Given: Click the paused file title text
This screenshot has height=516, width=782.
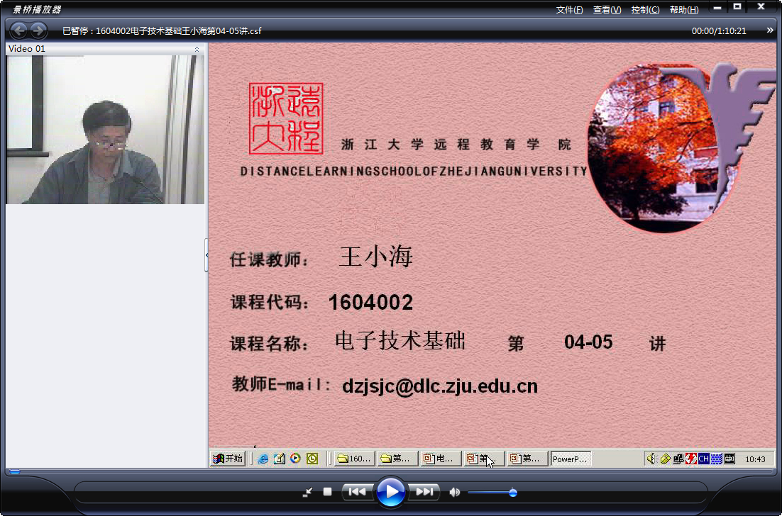Looking at the screenshot, I should (x=162, y=31).
